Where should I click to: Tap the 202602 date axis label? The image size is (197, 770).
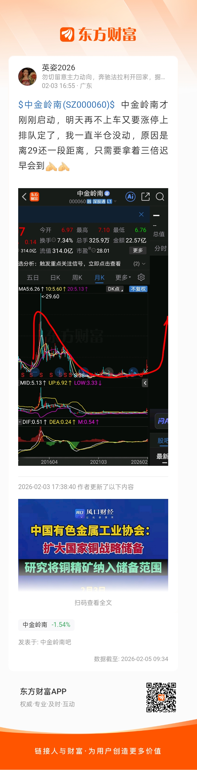pyautogui.click(x=139, y=462)
